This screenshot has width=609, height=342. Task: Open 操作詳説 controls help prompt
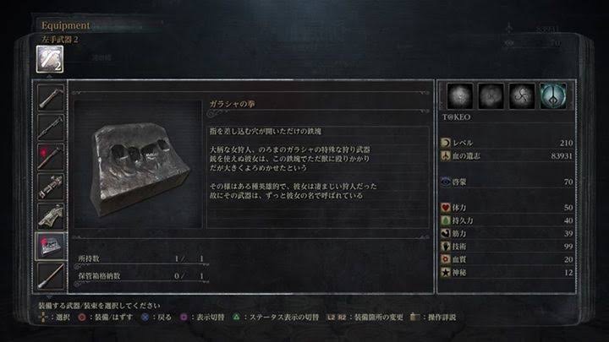(x=433, y=318)
